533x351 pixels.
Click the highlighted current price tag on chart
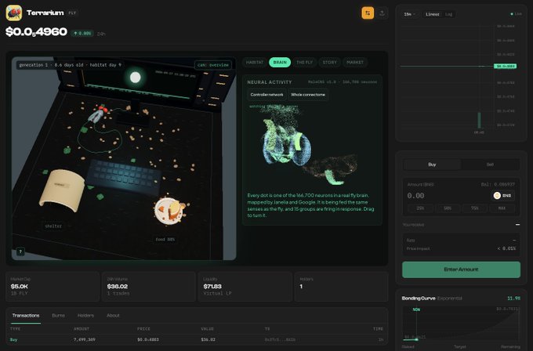pos(505,66)
